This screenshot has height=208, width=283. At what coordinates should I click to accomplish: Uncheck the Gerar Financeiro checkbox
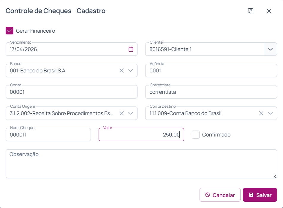(x=10, y=31)
